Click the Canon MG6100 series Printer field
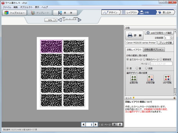The width and height of the screenshot is (178, 133). (x=141, y=43)
